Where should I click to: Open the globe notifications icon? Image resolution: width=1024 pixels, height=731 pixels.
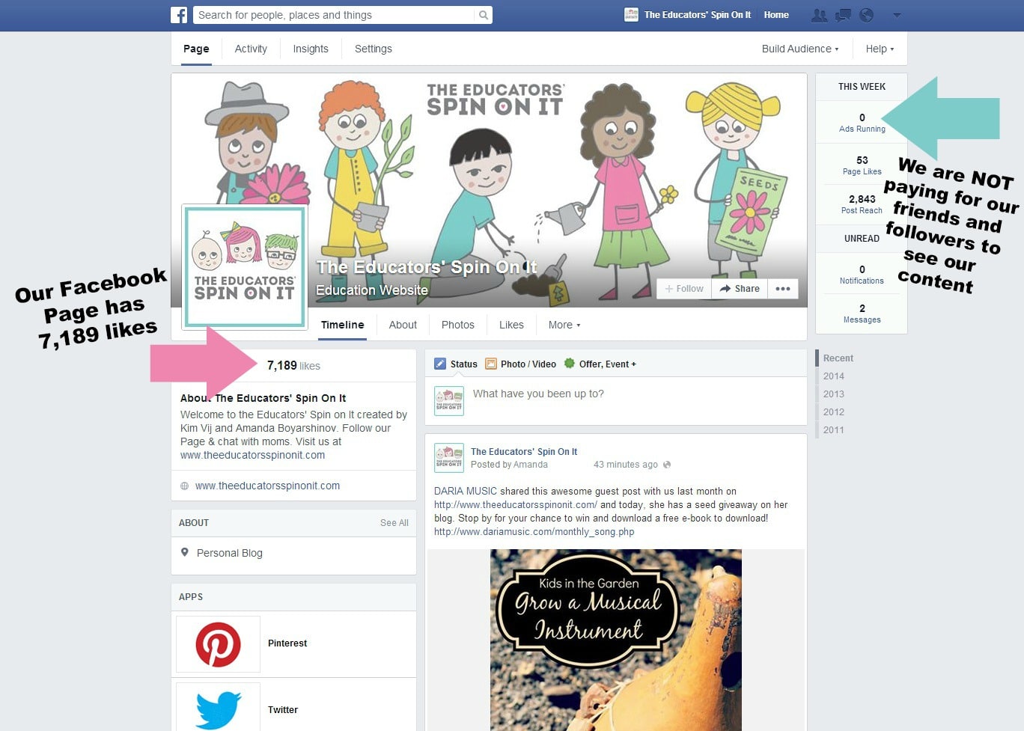point(867,15)
